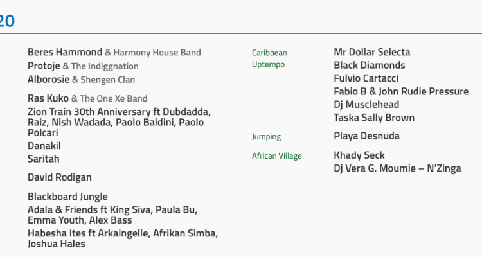Click on Saritah in lineup
This screenshot has height=257, width=482.
point(44,159)
